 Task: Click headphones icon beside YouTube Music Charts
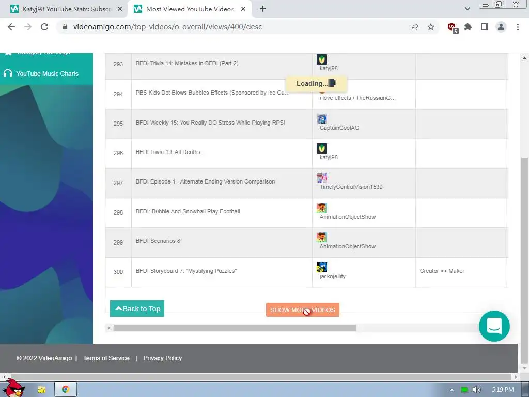(8, 73)
